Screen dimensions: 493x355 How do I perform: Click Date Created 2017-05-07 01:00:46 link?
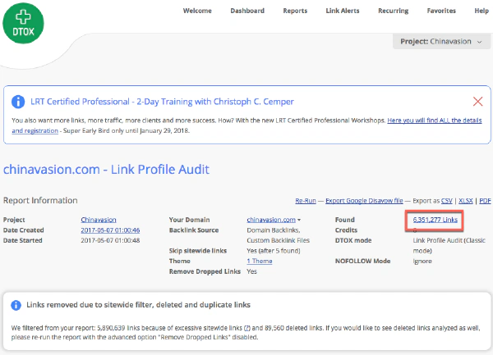click(x=110, y=230)
